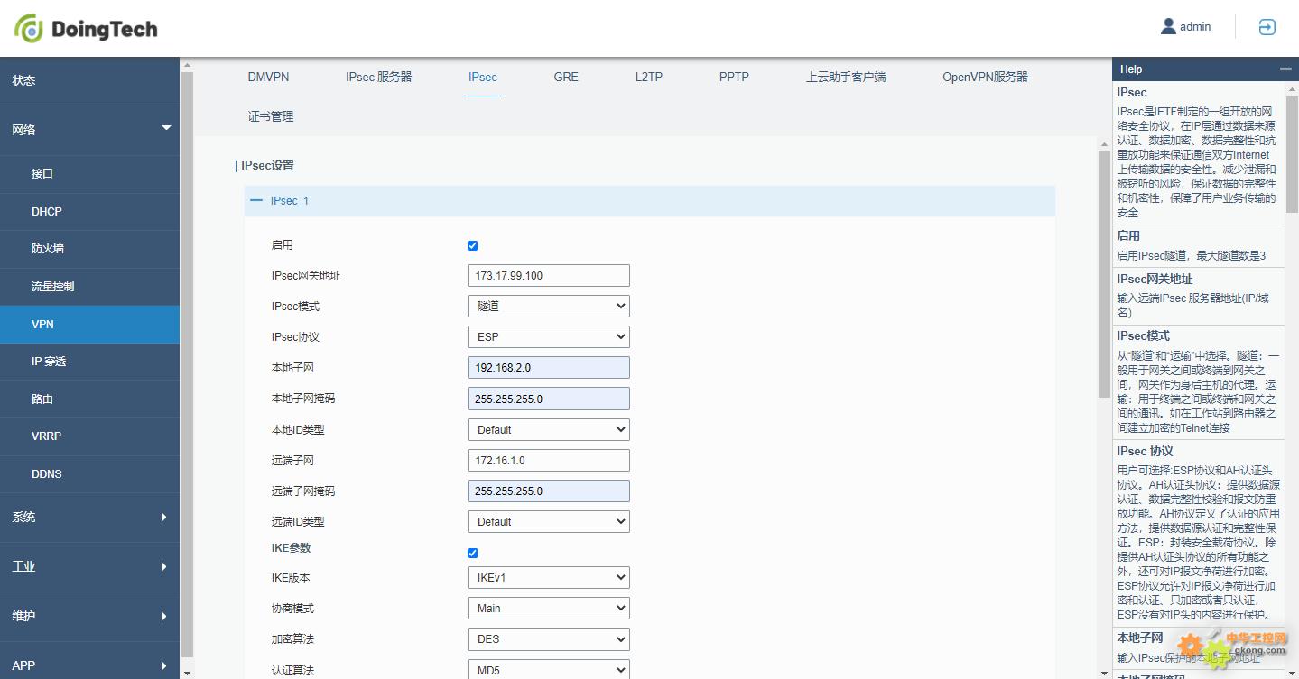This screenshot has width=1299, height=679.
Task: Click the admin username link
Action: (1195, 27)
